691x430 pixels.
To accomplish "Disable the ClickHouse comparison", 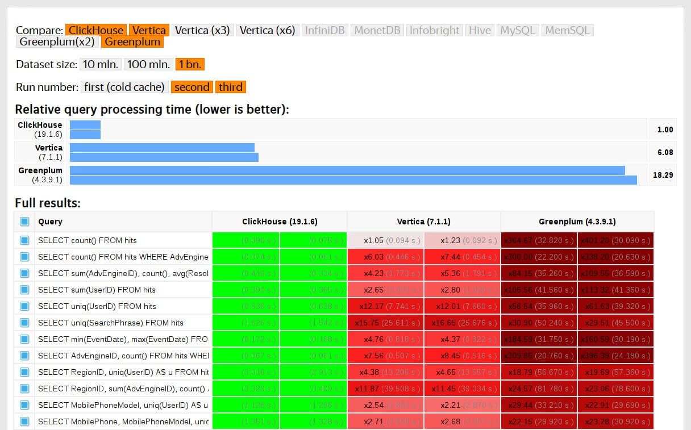I will (94, 30).
